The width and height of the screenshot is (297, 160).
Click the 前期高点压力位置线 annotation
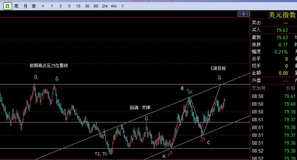pyautogui.click(x=49, y=66)
